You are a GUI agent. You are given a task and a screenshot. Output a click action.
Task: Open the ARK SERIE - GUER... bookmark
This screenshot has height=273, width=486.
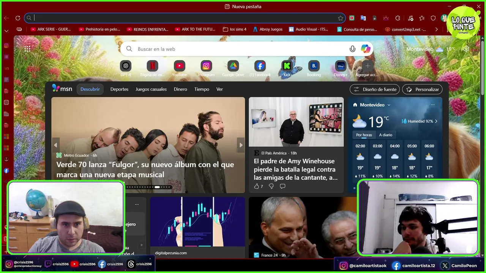click(x=50, y=29)
